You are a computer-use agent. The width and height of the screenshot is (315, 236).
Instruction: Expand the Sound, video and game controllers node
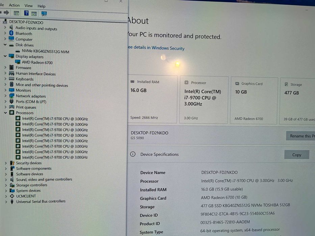pos(6,179)
